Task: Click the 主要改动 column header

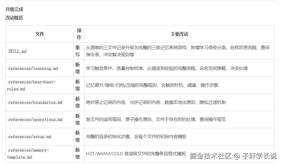Action: pos(179,34)
